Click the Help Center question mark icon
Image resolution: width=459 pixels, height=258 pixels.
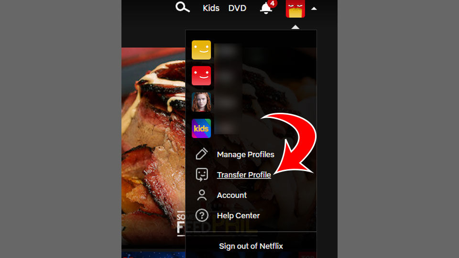pos(202,215)
